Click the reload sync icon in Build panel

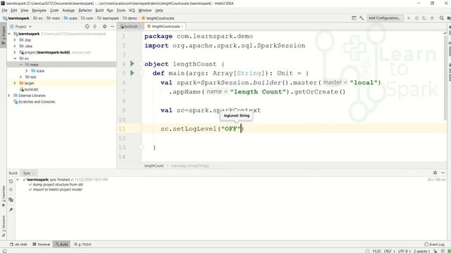pos(11,181)
